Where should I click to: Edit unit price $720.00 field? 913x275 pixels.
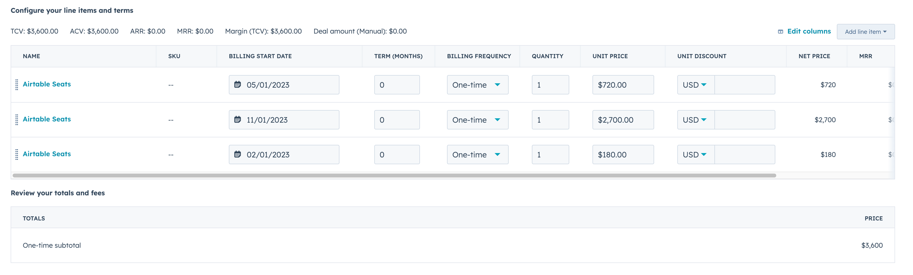tap(623, 85)
